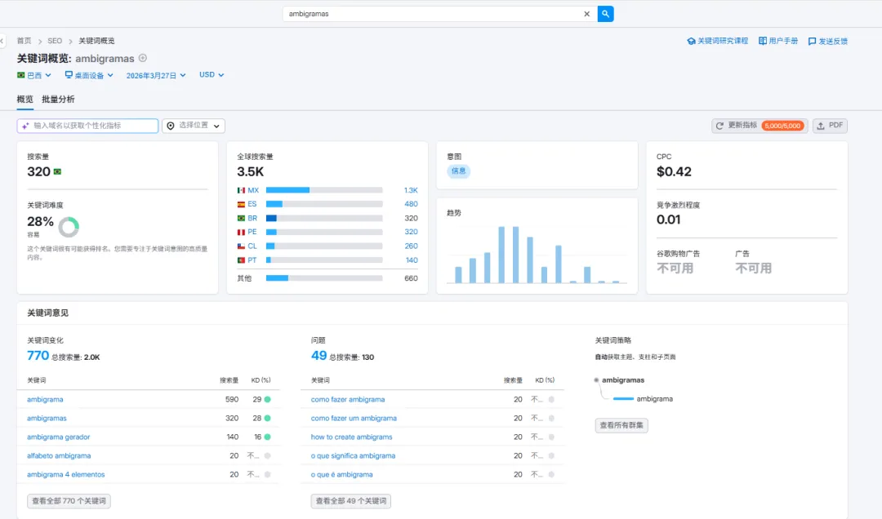Add keyword with plus circle icon
This screenshot has width=882, height=519.
pyautogui.click(x=143, y=58)
